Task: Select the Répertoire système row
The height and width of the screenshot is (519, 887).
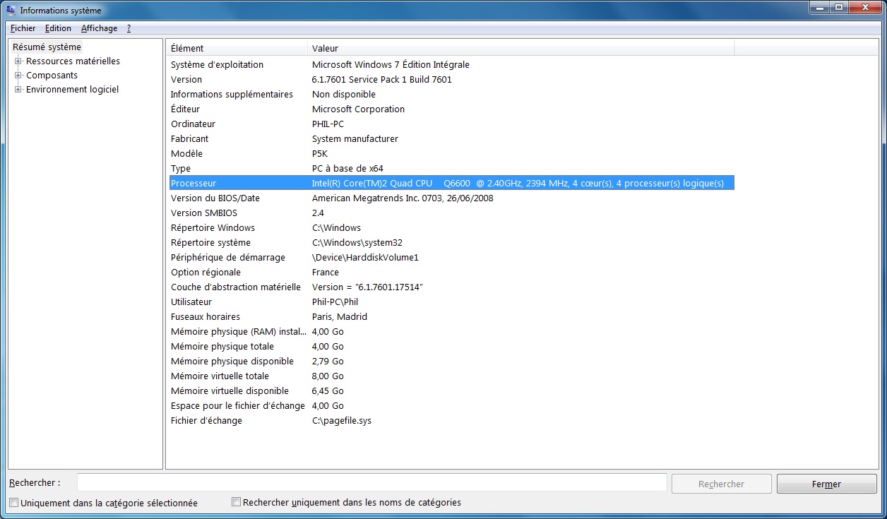Action: click(x=451, y=242)
